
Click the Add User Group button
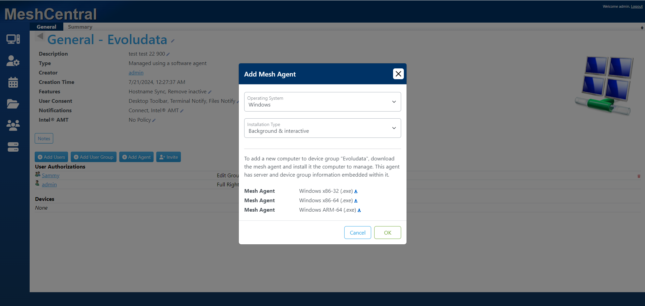coord(94,157)
